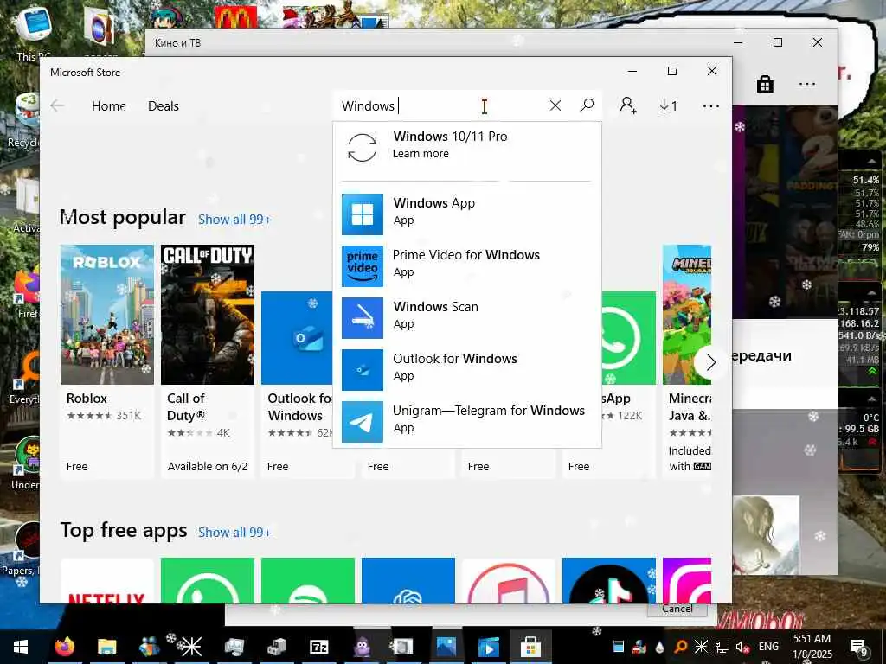Click inside the Windows search field
This screenshot has width=886, height=664.
(440, 105)
